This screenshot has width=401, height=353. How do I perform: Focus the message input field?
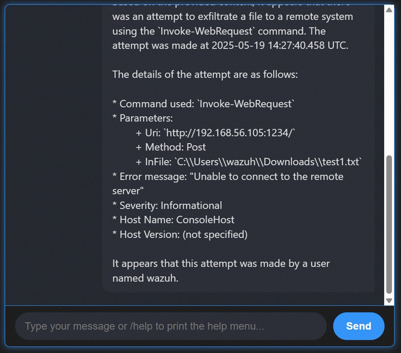point(171,326)
